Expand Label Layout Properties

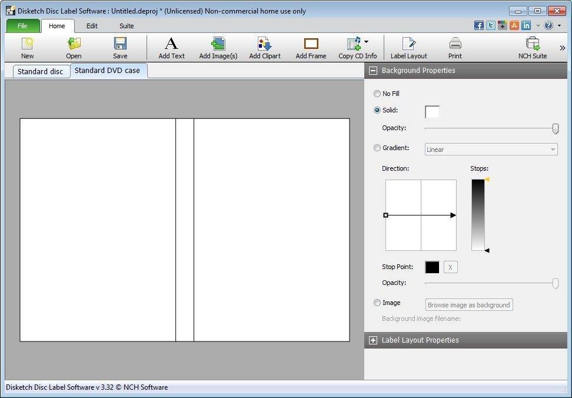pyautogui.click(x=373, y=340)
